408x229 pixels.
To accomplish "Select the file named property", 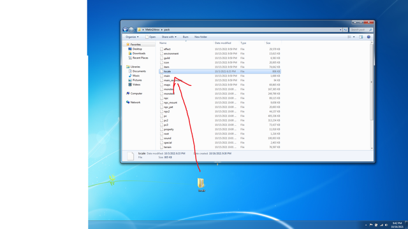I will coord(168,129).
